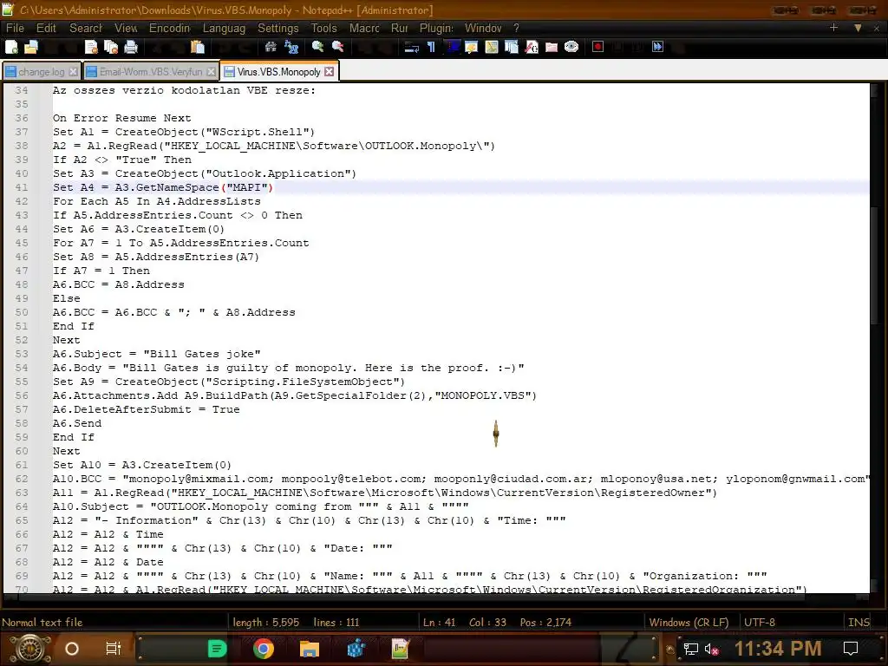Close the Email-Worm.VBS.Veryfun tab
888x666 pixels.
click(211, 72)
